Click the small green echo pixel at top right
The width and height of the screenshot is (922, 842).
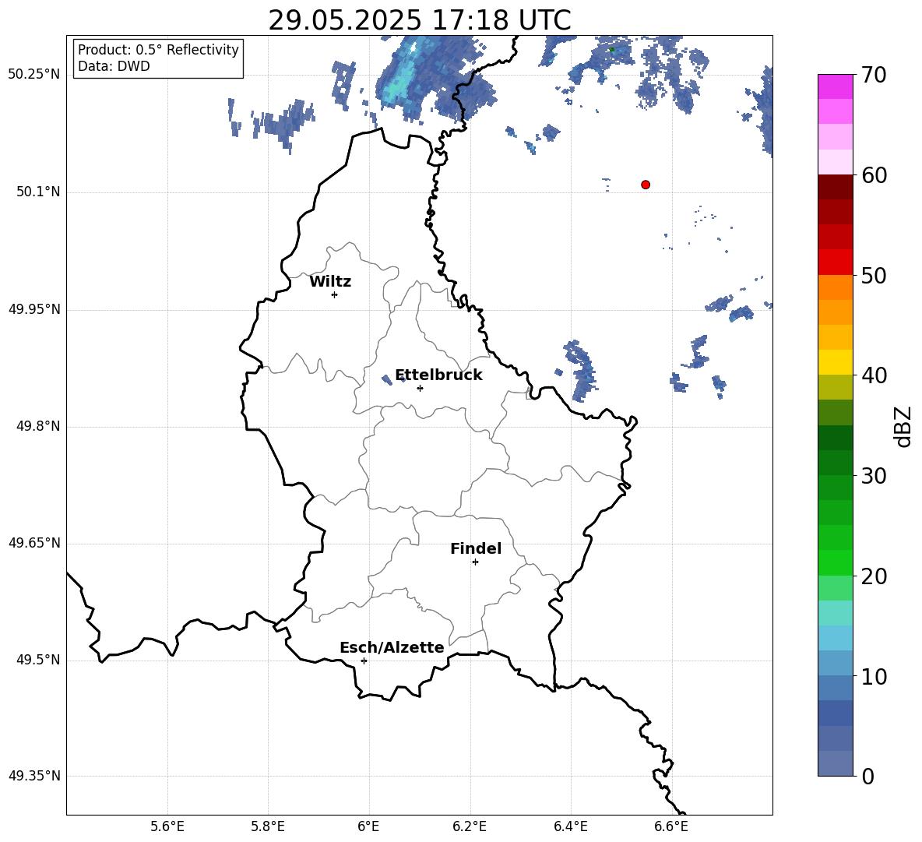[x=611, y=49]
